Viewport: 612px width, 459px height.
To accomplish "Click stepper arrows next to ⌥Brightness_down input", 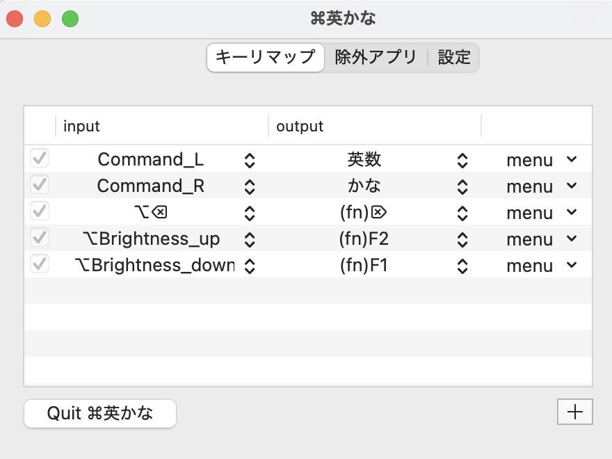I will (250, 266).
